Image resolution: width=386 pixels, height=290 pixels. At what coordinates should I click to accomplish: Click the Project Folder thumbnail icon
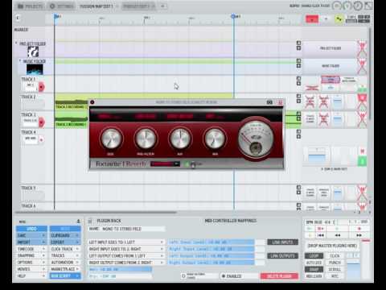tap(33, 52)
